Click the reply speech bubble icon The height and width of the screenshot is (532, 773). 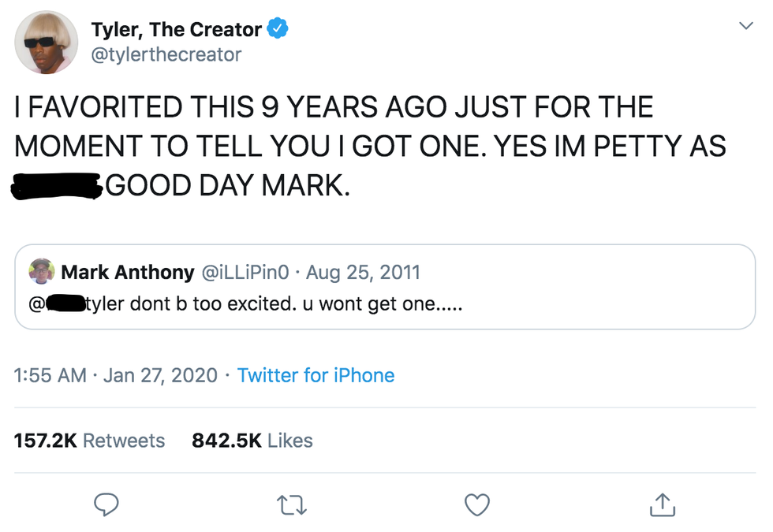click(106, 504)
